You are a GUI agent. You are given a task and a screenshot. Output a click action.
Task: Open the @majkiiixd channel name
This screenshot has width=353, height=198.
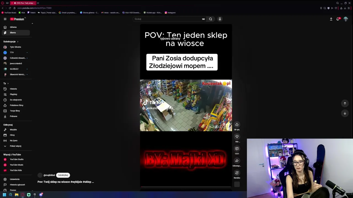tap(49, 175)
